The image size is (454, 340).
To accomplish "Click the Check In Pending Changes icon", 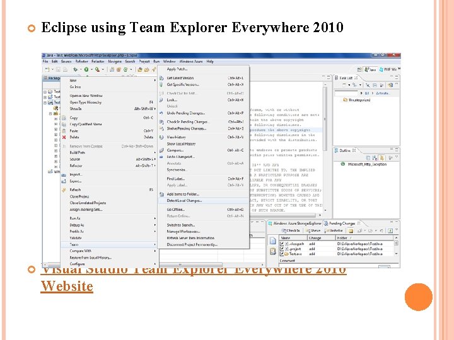I will [161, 122].
